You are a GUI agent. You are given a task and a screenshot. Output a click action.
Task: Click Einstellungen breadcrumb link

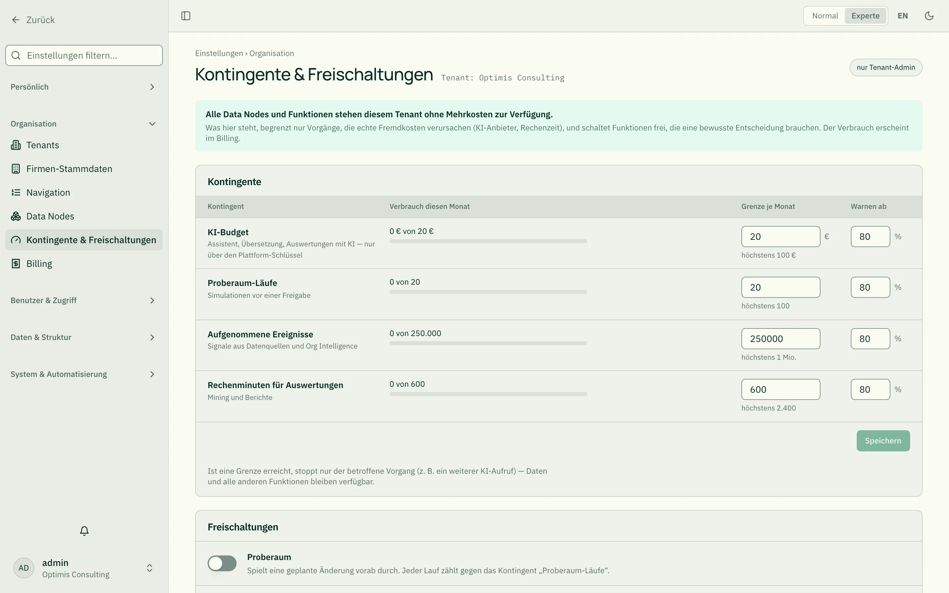pyautogui.click(x=219, y=53)
